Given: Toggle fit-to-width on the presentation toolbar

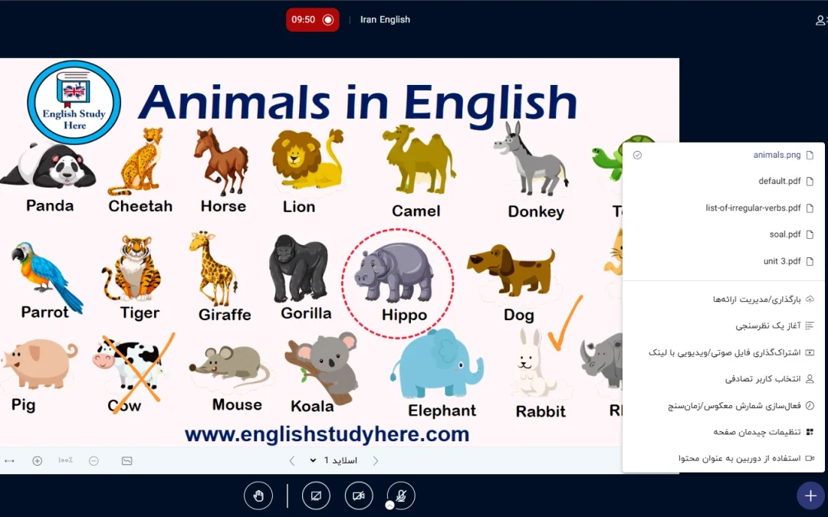Looking at the screenshot, I should [9, 460].
